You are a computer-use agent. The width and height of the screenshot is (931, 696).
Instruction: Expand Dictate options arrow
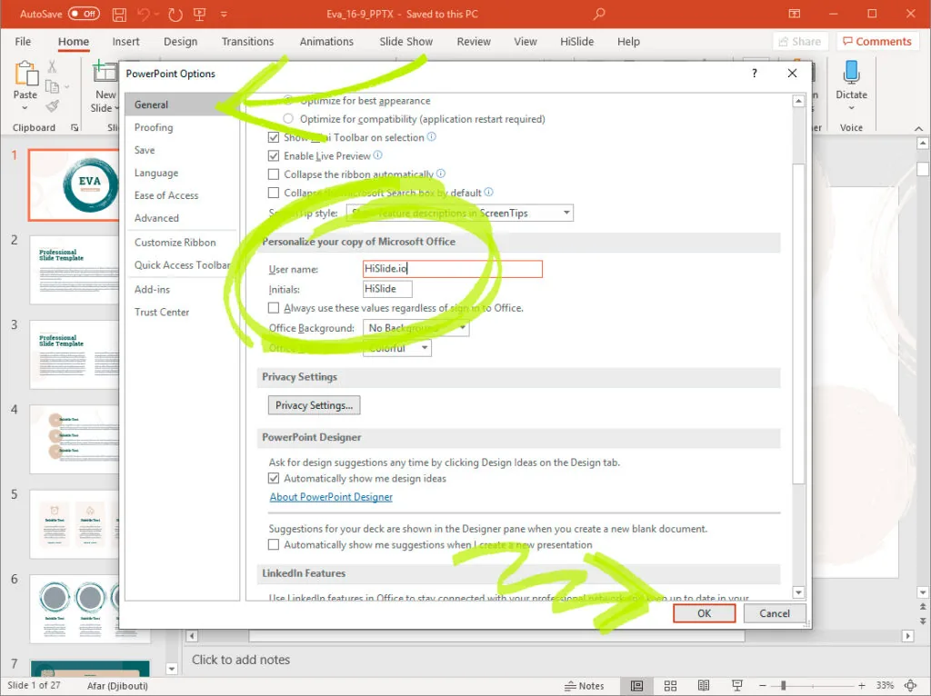pos(851,108)
